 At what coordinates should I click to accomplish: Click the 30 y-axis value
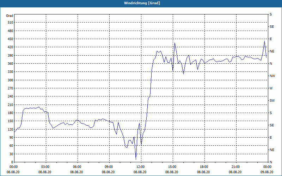tap(11, 154)
